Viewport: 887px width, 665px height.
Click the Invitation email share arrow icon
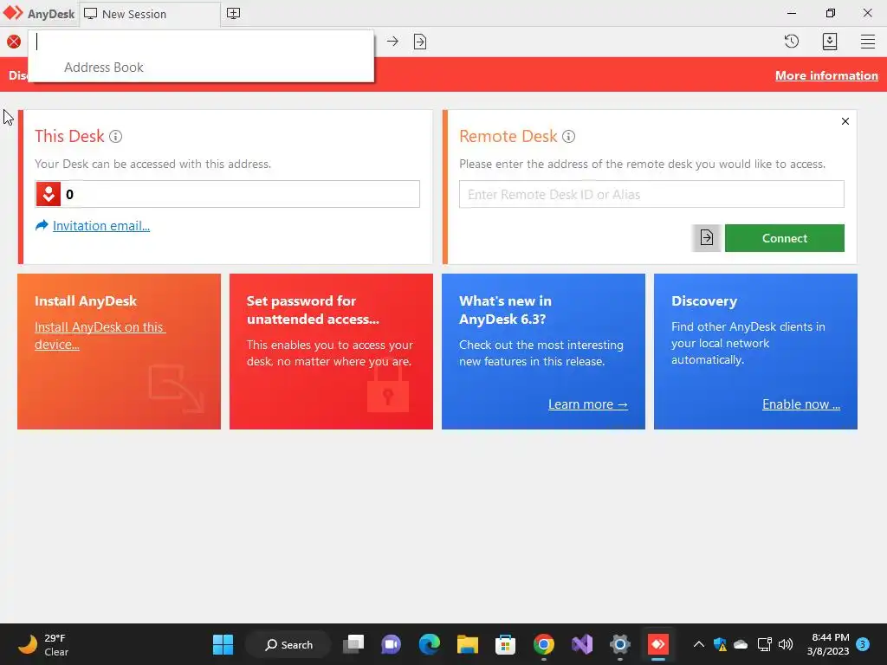(x=42, y=226)
